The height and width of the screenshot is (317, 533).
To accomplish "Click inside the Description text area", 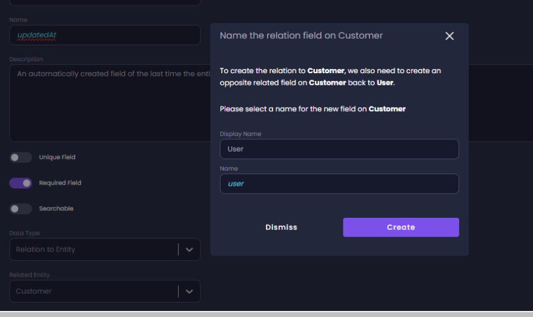I will click(x=109, y=103).
